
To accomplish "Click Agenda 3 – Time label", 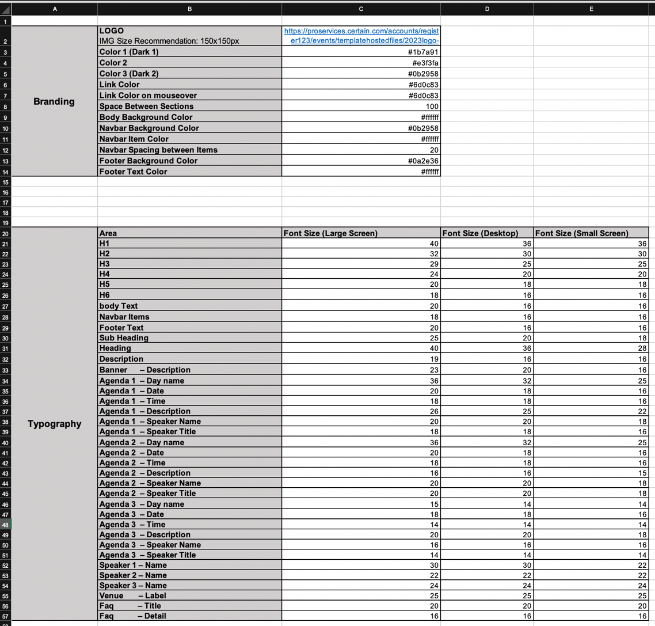I will [x=189, y=525].
